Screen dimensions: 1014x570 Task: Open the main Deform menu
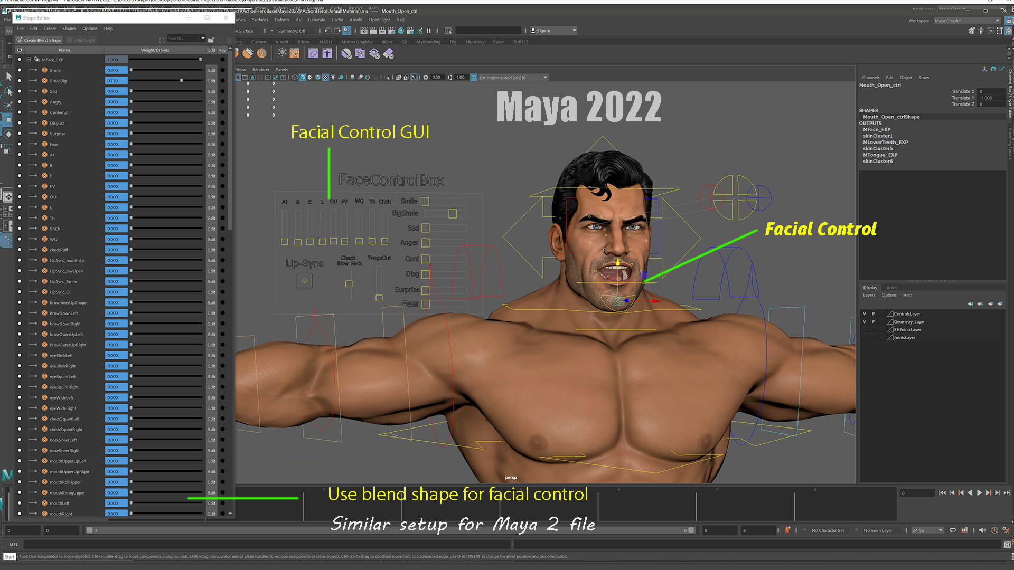pos(281,20)
